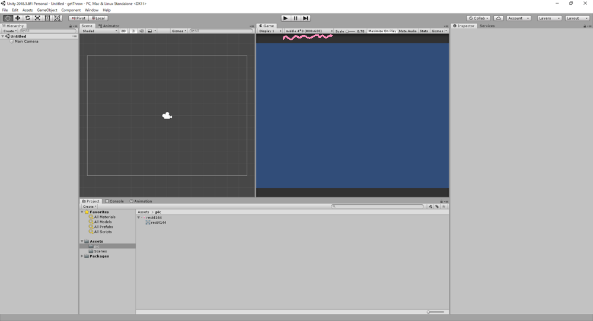Toggle Local/Global handle rotation

tap(98, 18)
